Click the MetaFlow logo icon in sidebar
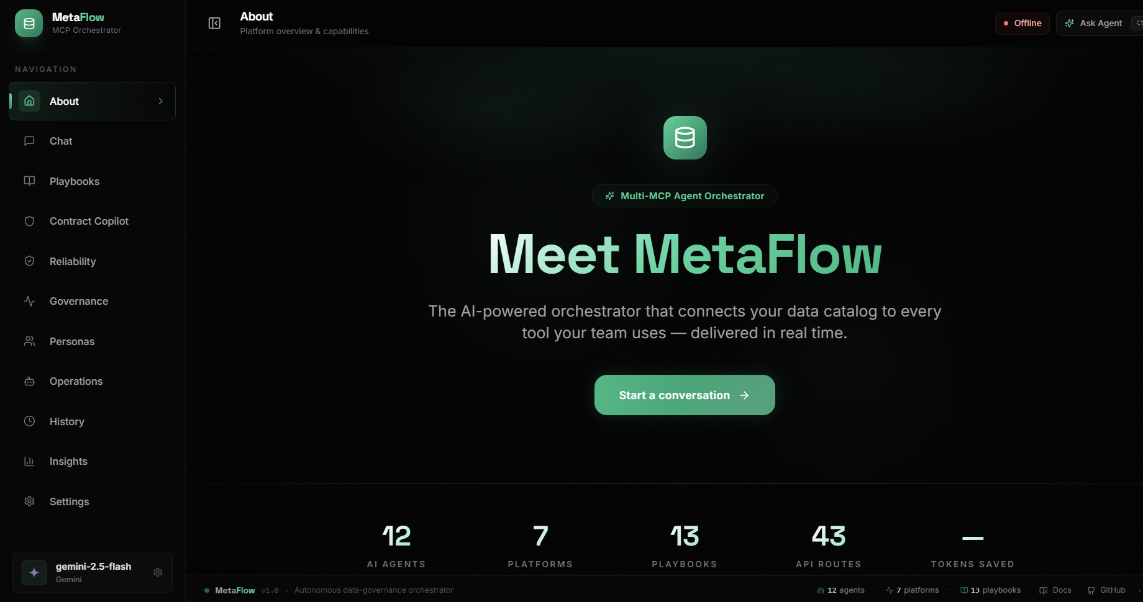 coord(29,24)
